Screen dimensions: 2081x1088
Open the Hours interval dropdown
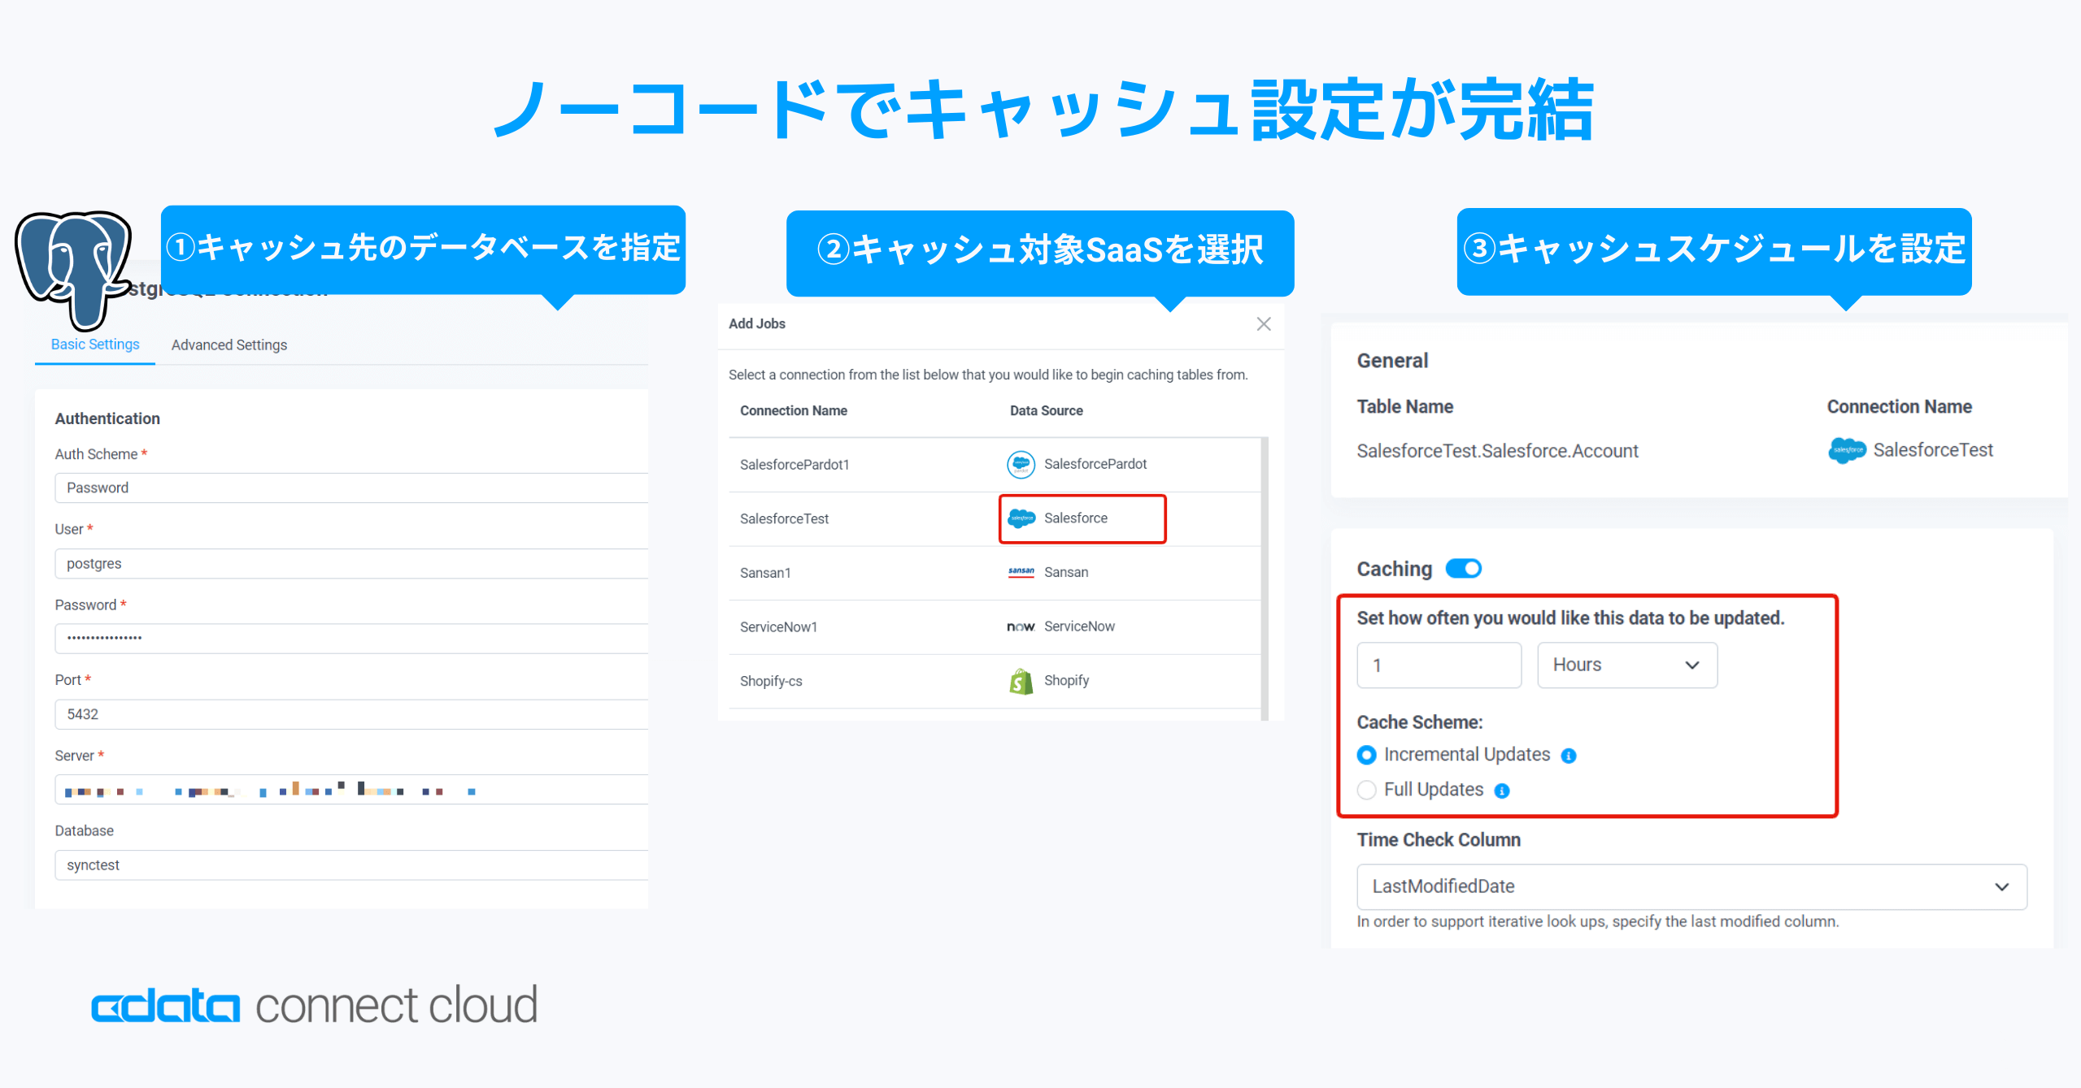click(1626, 665)
